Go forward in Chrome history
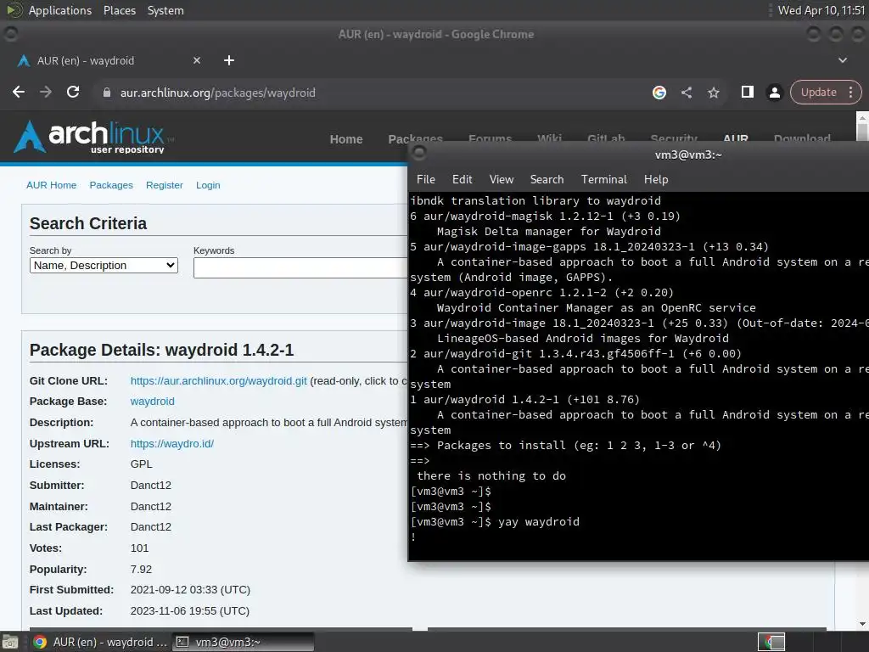The height and width of the screenshot is (652, 869). point(46,92)
